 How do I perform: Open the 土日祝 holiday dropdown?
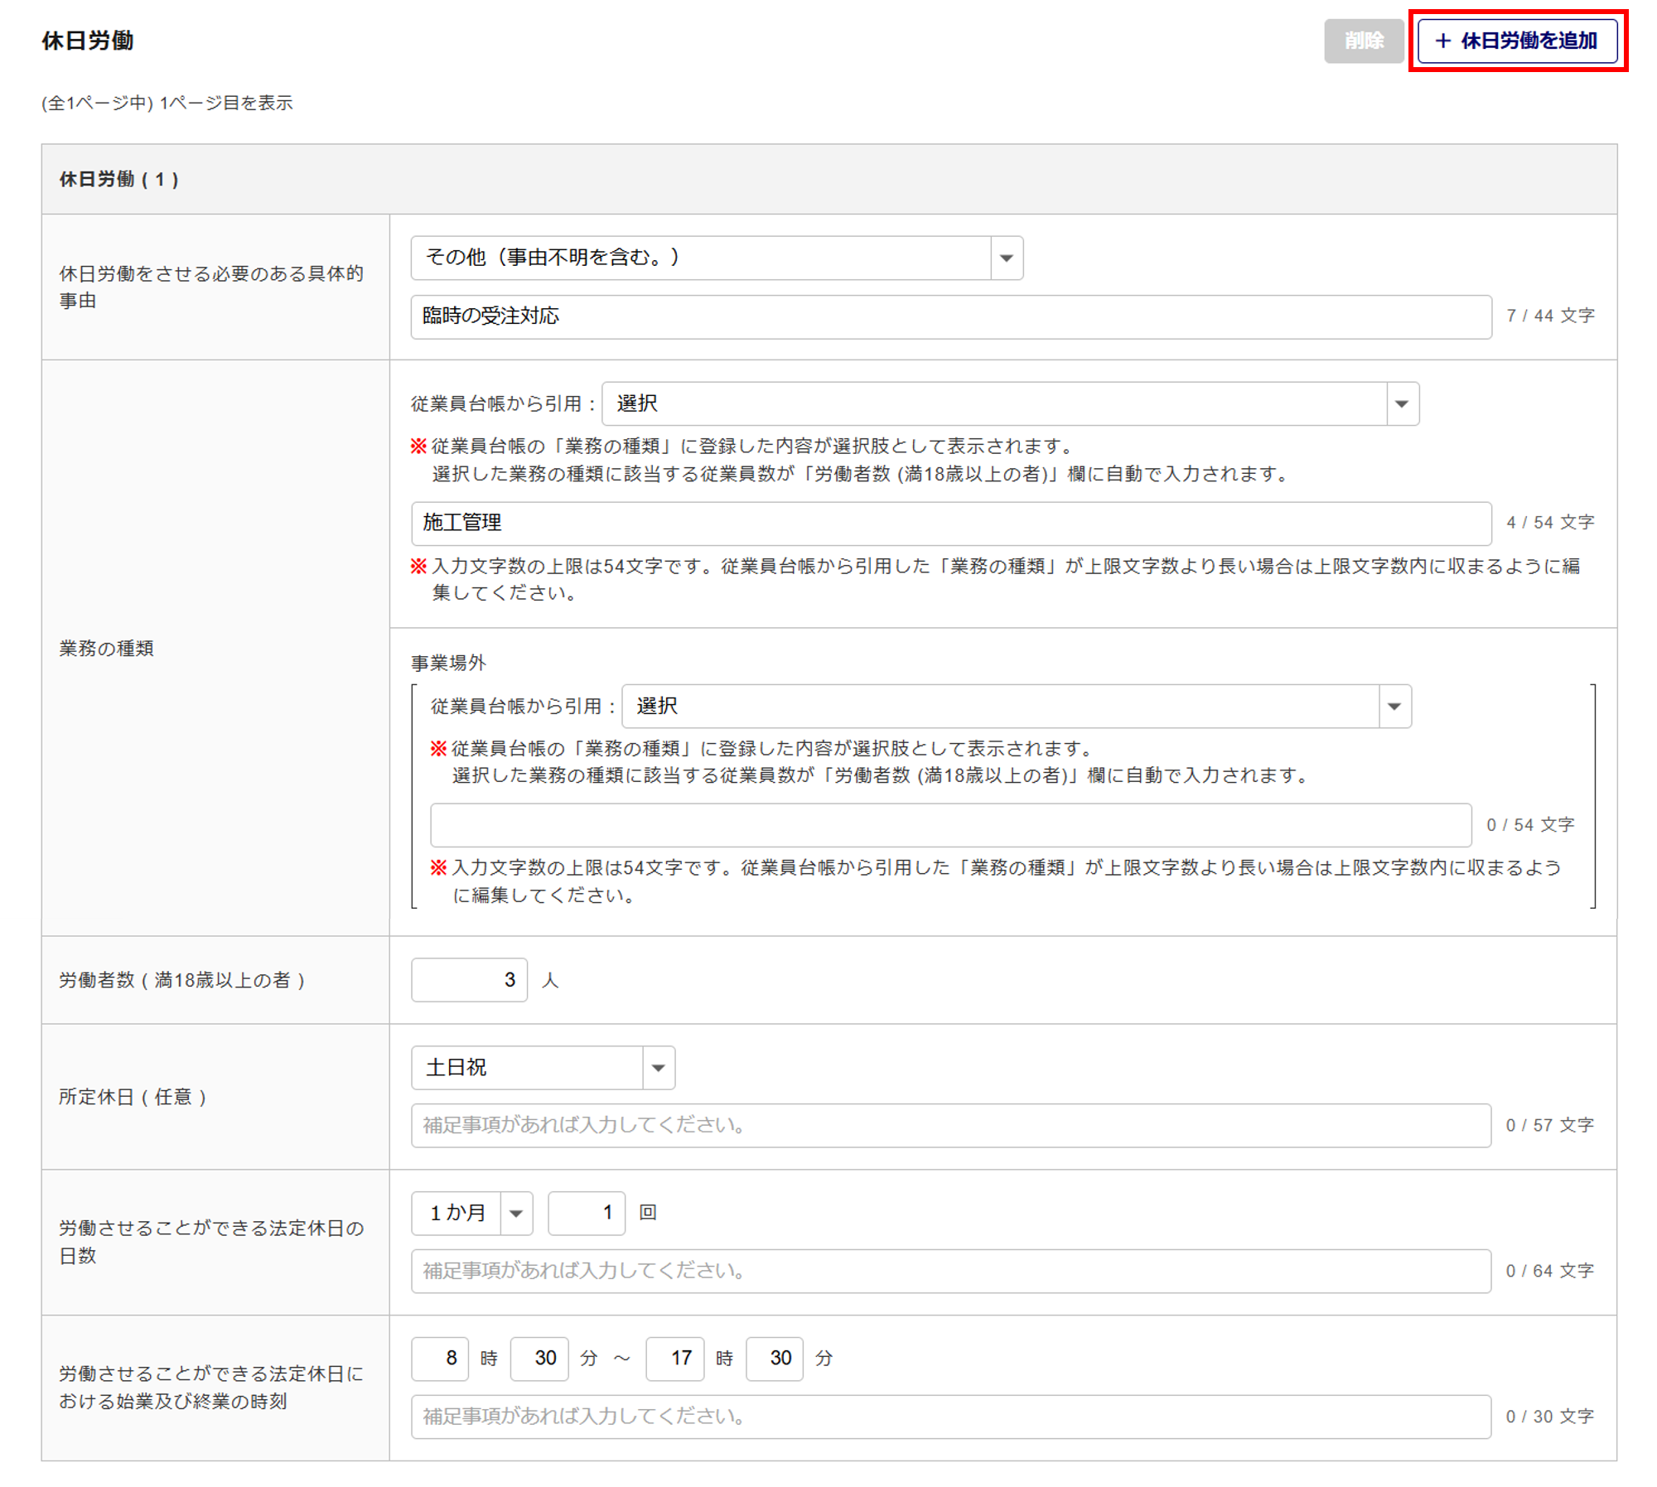(543, 1068)
